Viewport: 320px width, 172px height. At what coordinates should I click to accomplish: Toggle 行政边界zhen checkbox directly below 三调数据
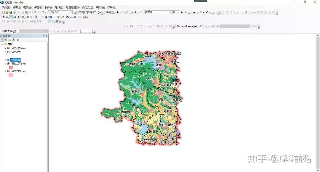tap(8, 64)
